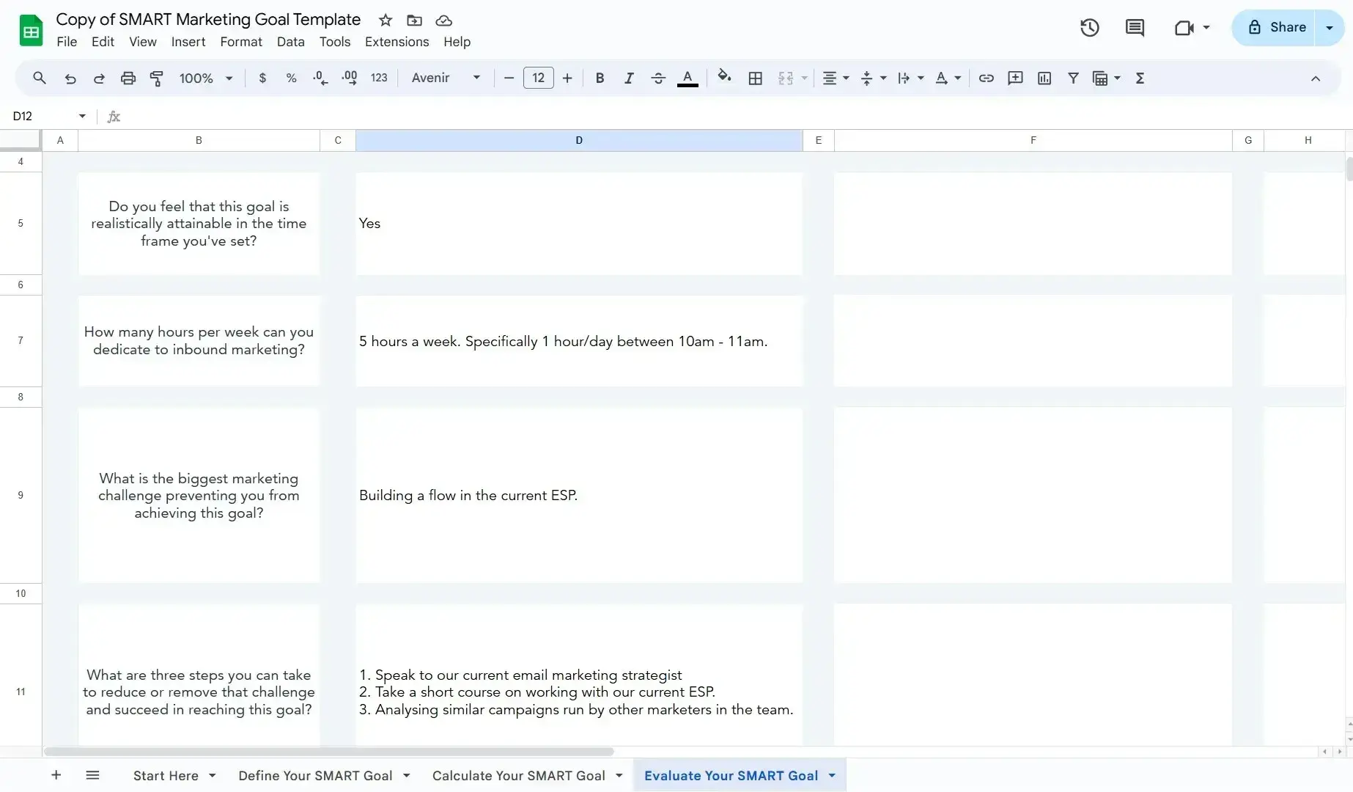Viewport: 1353px width, 792px height.
Task: Print the spreadsheet
Action: click(x=128, y=78)
